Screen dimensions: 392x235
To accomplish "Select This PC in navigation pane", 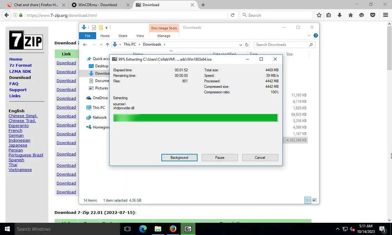I will (x=96, y=108).
